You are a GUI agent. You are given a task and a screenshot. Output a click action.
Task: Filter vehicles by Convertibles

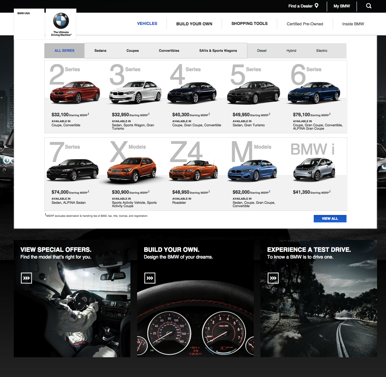click(169, 51)
